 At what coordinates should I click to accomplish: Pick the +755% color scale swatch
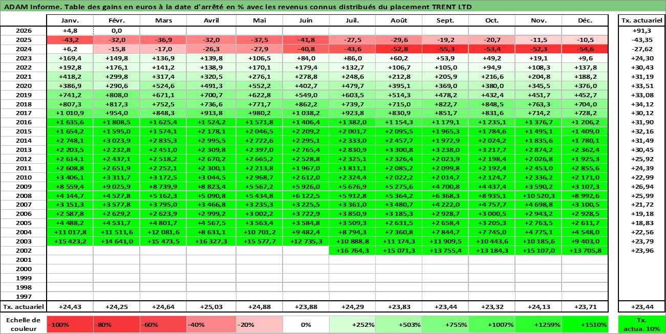[445, 324]
